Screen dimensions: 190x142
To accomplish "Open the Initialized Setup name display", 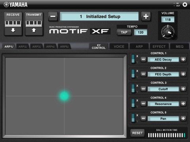I will tap(99, 17).
